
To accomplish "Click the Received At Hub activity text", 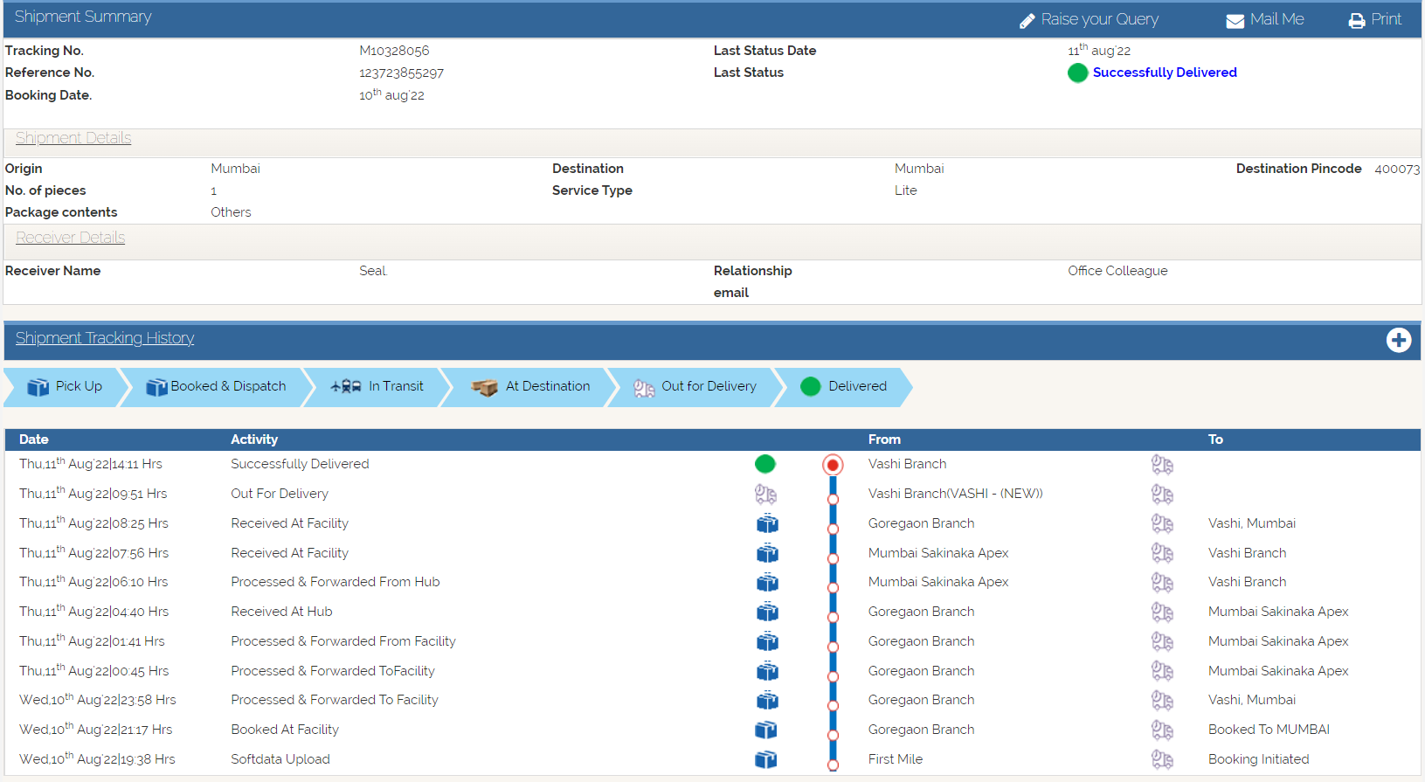I will (281, 612).
